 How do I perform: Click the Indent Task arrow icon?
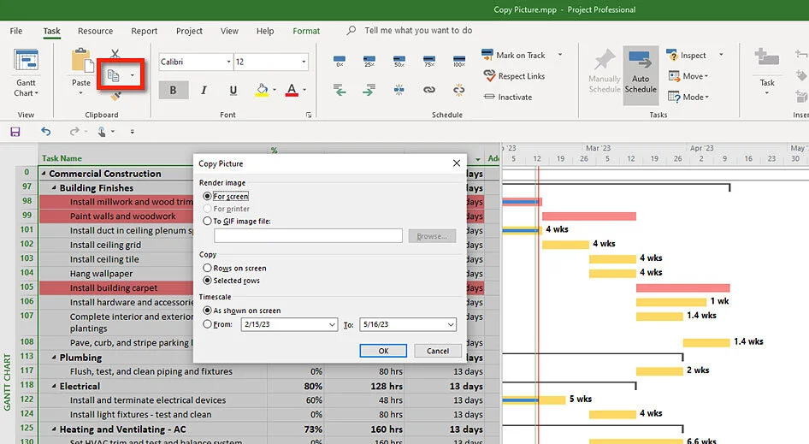(x=369, y=90)
